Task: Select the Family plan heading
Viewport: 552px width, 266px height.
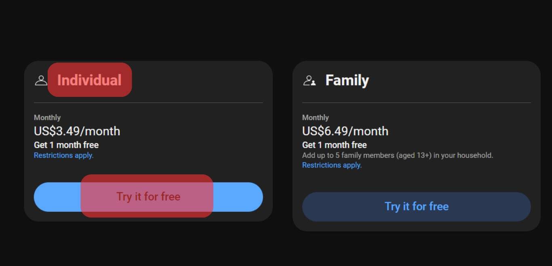Action: pos(347,80)
